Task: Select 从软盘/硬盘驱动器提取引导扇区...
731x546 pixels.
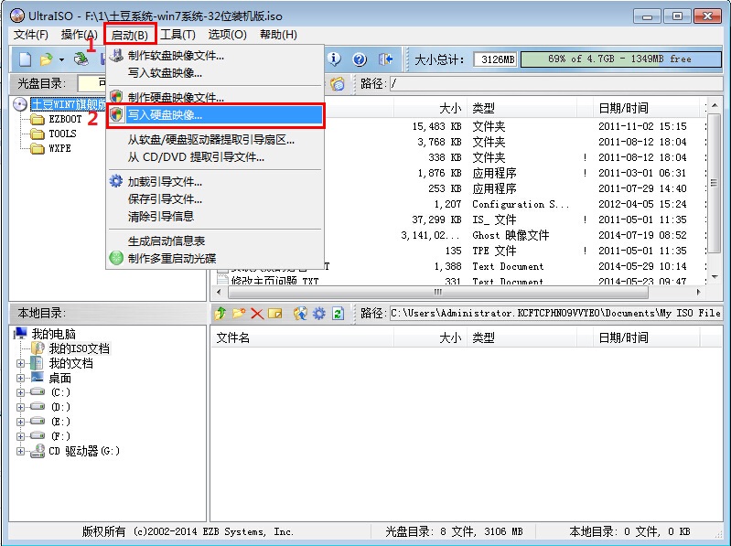Action: coord(215,139)
